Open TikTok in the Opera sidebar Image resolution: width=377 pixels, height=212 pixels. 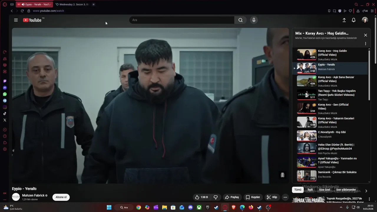[5, 114]
